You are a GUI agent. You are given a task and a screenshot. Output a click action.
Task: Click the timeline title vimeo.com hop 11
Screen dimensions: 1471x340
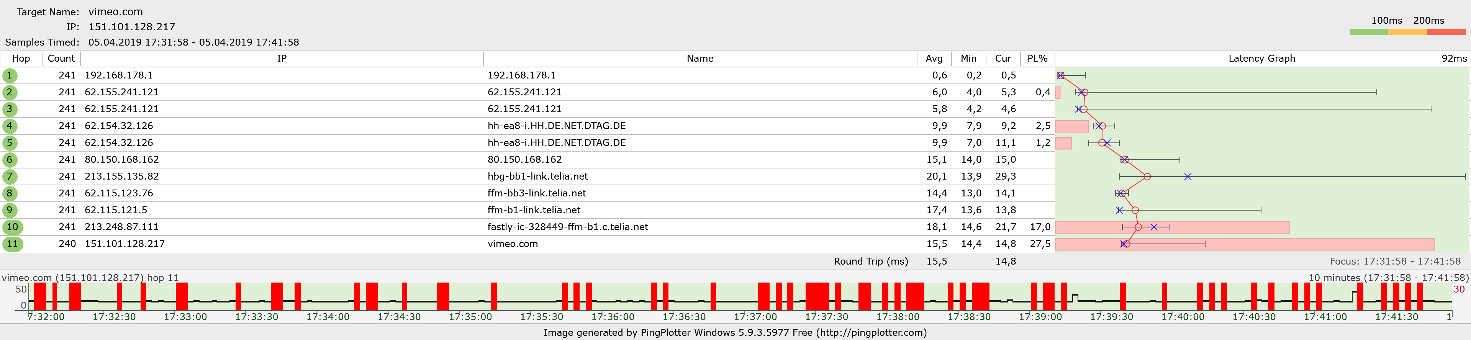90,278
